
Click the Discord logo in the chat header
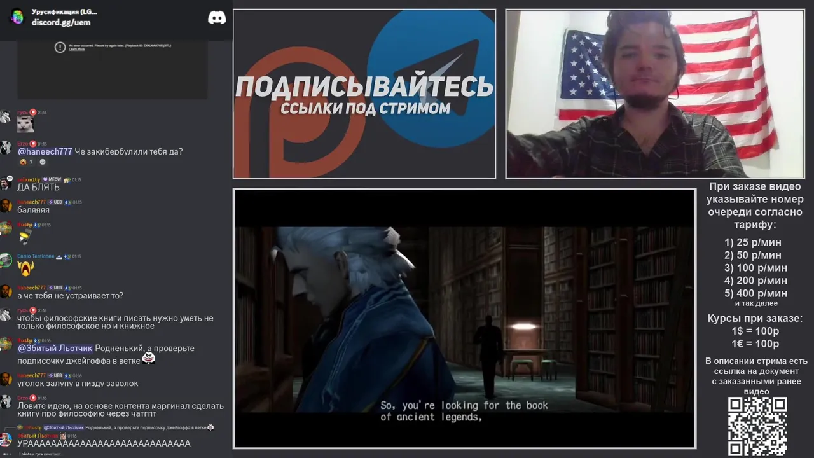[x=217, y=18]
